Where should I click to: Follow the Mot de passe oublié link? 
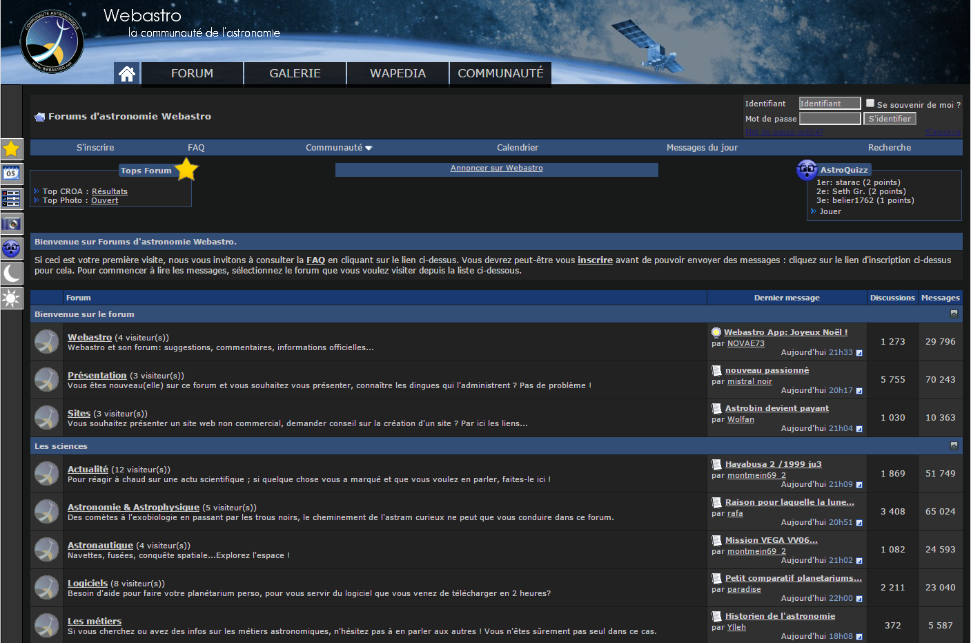[x=783, y=133]
